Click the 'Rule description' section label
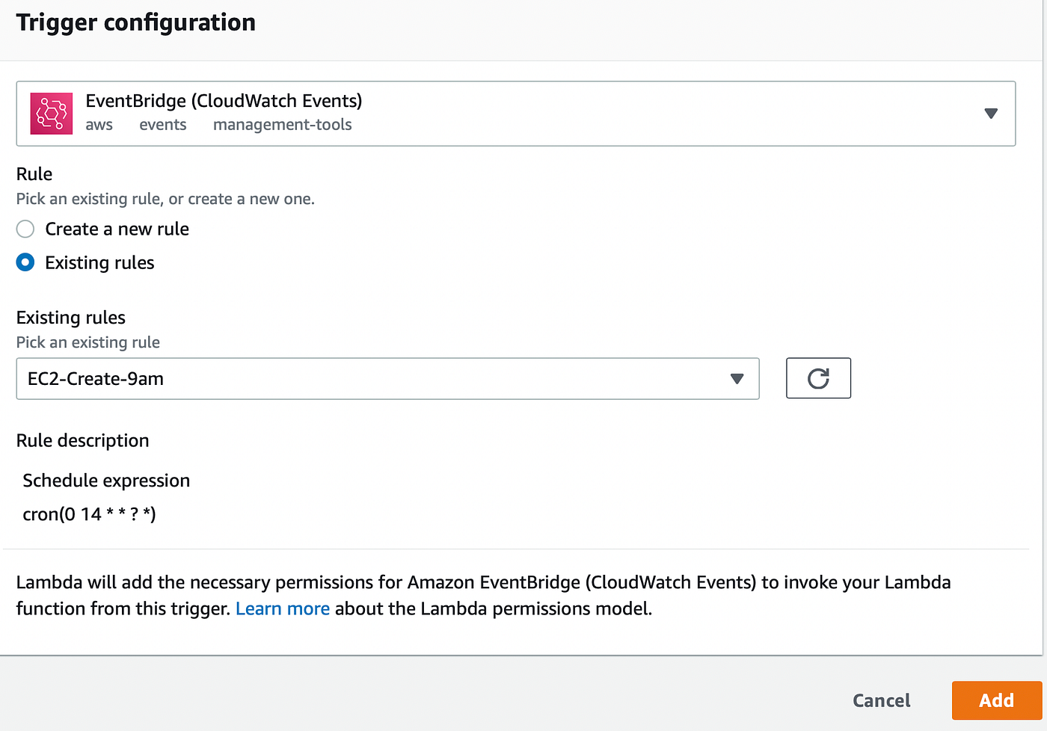Viewport: 1047px width, 731px height. pyautogui.click(x=82, y=440)
